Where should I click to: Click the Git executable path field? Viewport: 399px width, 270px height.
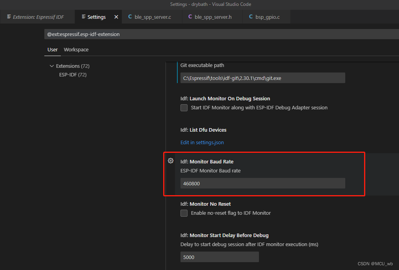coord(262,78)
